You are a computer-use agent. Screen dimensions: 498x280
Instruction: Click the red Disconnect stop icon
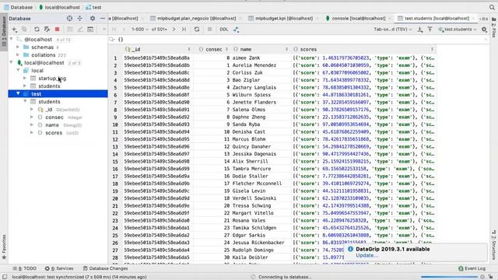(x=57, y=30)
